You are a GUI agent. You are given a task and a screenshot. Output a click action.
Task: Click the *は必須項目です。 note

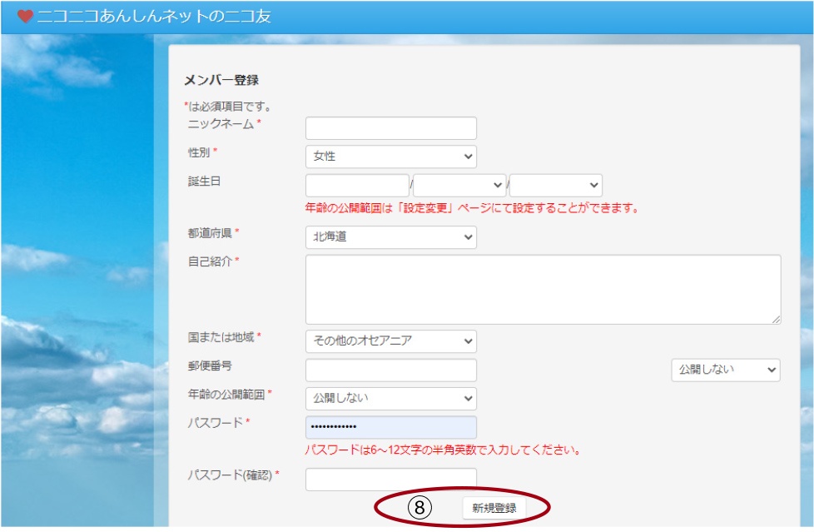(x=228, y=107)
